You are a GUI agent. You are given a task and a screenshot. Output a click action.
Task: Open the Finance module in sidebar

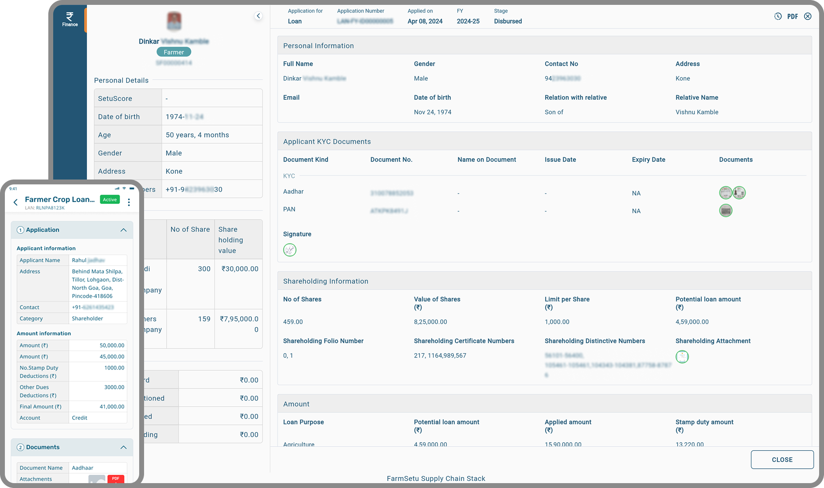70,19
